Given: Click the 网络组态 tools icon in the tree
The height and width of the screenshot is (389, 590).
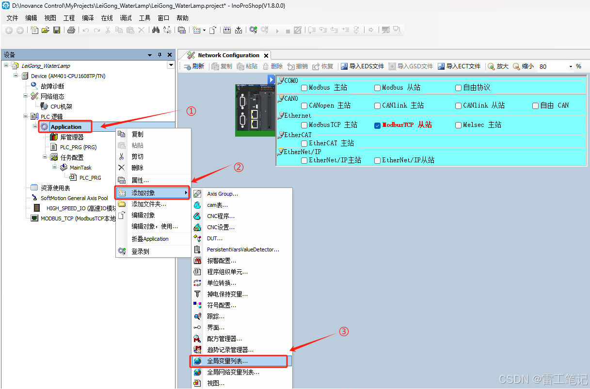Looking at the screenshot, I should 34,96.
